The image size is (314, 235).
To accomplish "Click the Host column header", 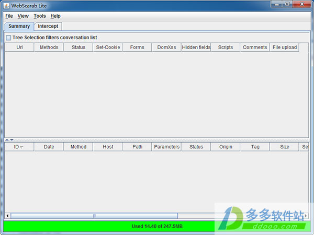I will click(108, 147).
